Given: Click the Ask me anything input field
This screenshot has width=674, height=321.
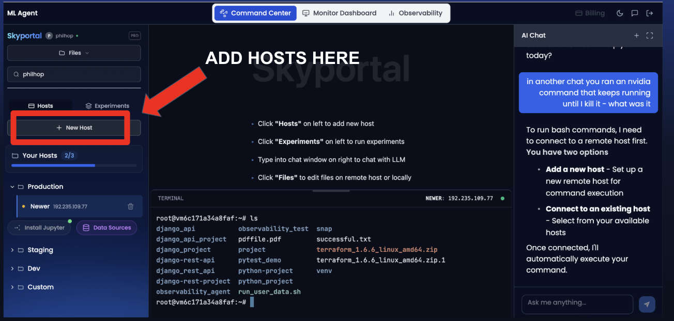Looking at the screenshot, I should click(x=576, y=303).
